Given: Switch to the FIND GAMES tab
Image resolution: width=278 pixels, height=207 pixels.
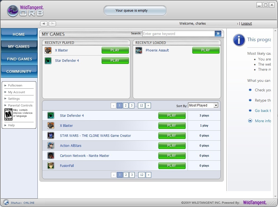Looking at the screenshot, I should (19, 59).
